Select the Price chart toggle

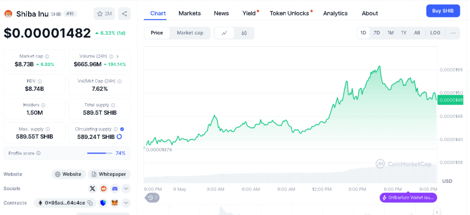pyautogui.click(x=157, y=33)
